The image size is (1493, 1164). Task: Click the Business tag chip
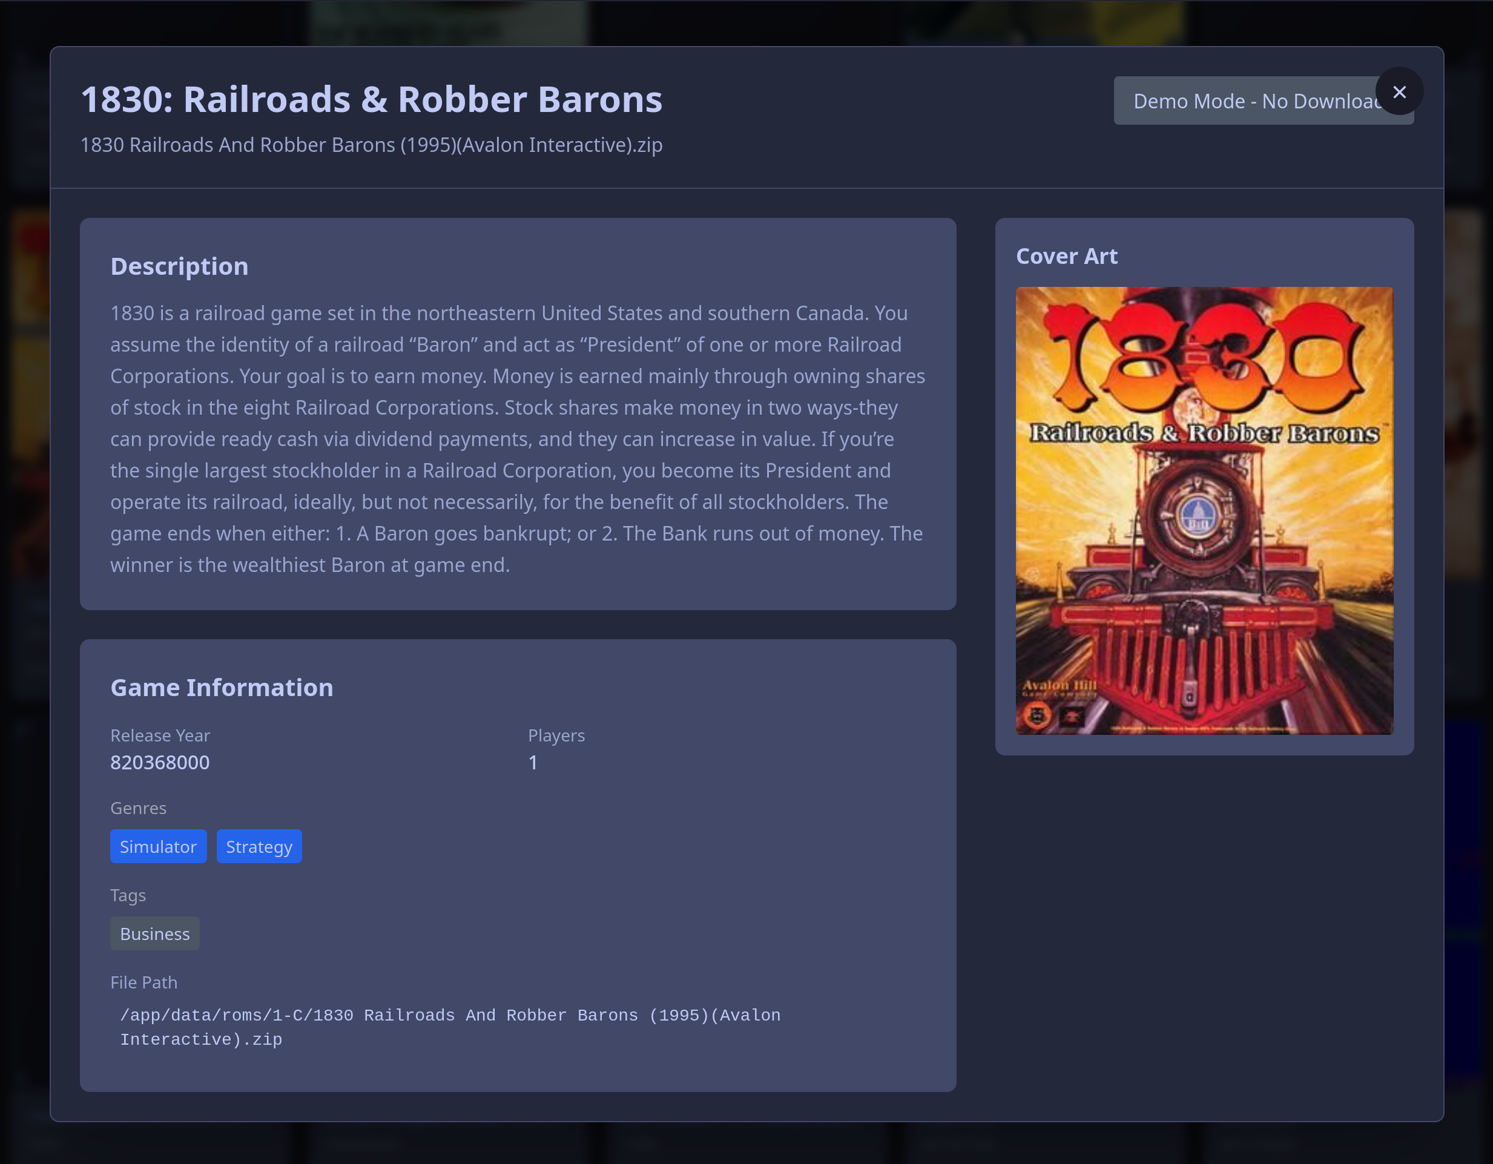tap(155, 933)
